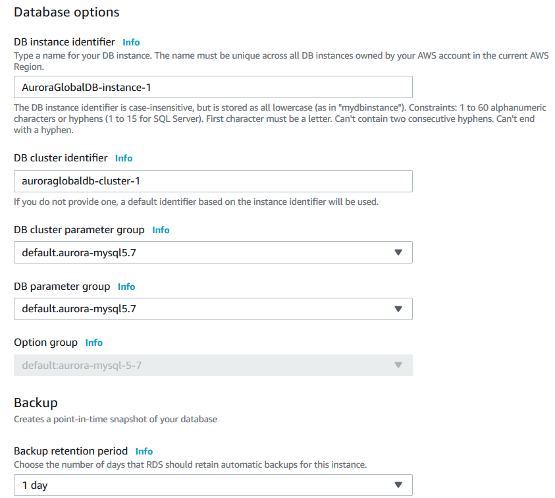Click the auroraglobaldb-cluster-1 input field
Viewport: 555px width, 498px height.
[213, 181]
